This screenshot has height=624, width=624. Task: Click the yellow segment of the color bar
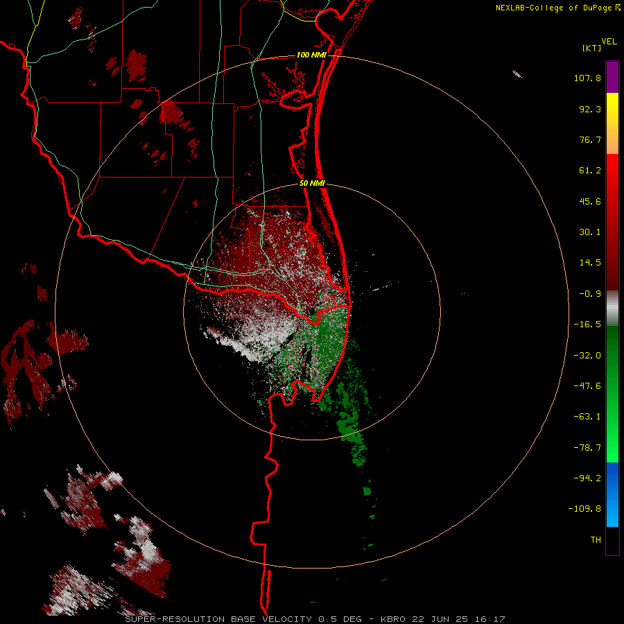point(612,108)
